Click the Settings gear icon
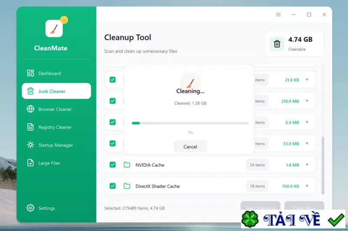348x231 pixels. (x=30, y=208)
